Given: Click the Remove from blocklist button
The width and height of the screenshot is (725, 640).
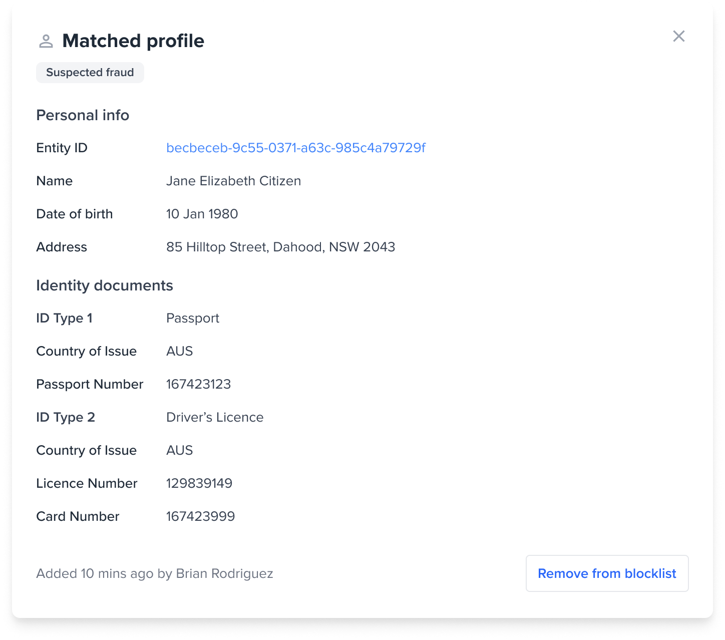Looking at the screenshot, I should [x=607, y=573].
